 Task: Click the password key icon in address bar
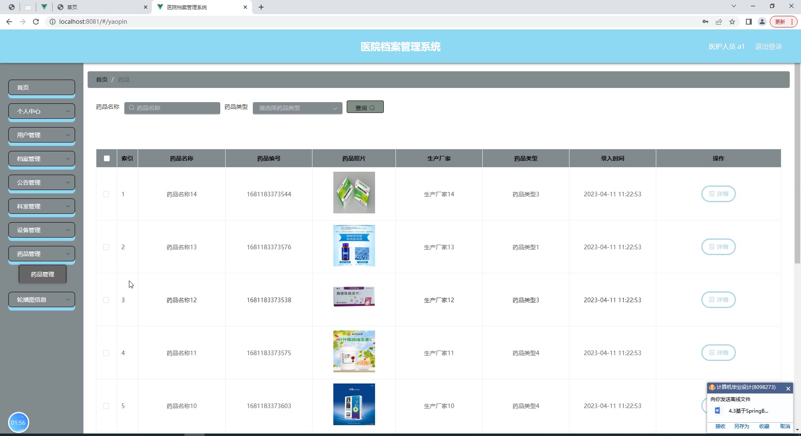tap(705, 22)
